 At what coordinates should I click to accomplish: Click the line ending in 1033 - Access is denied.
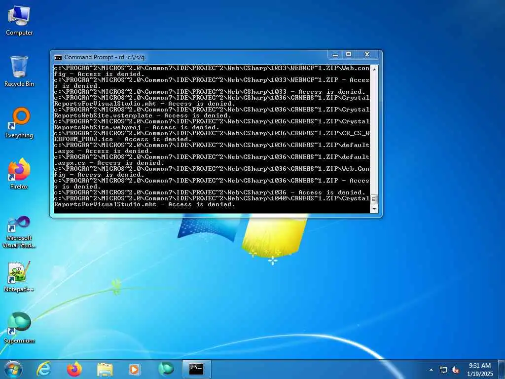point(209,92)
